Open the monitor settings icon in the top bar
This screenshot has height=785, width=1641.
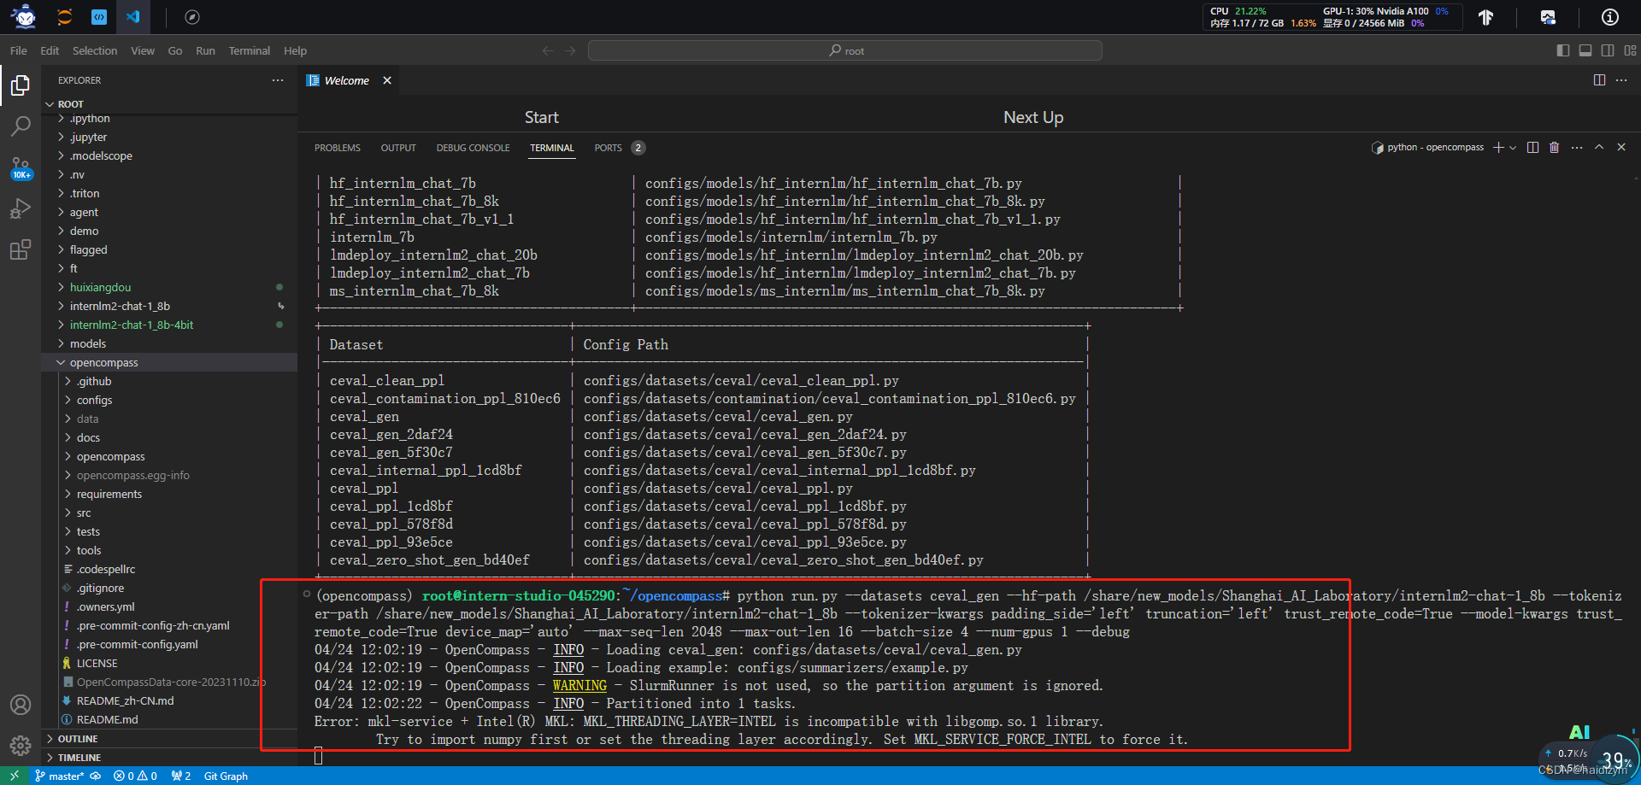[1548, 17]
